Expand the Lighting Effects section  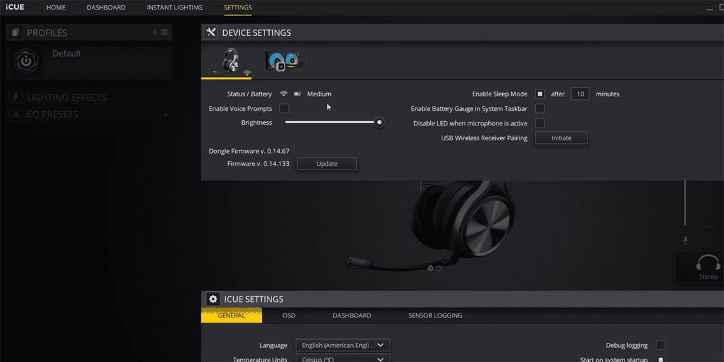(x=89, y=97)
